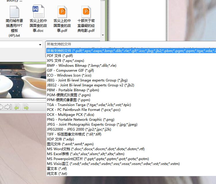Image resolution: width=216 pixels, height=184 pixels.
Task: Select 所有支持的文件 filter option
Action: point(131,51)
